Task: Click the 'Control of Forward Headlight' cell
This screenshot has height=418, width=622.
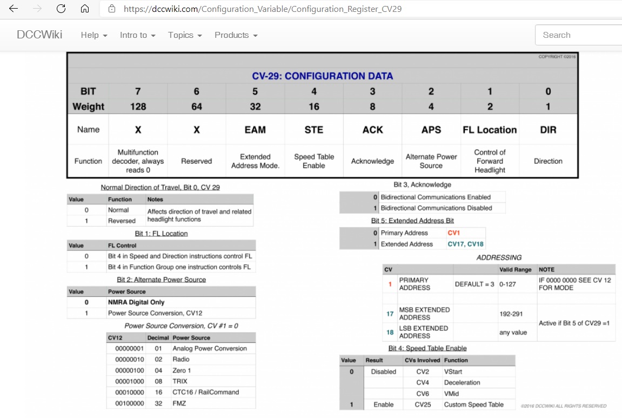Action: click(x=490, y=161)
